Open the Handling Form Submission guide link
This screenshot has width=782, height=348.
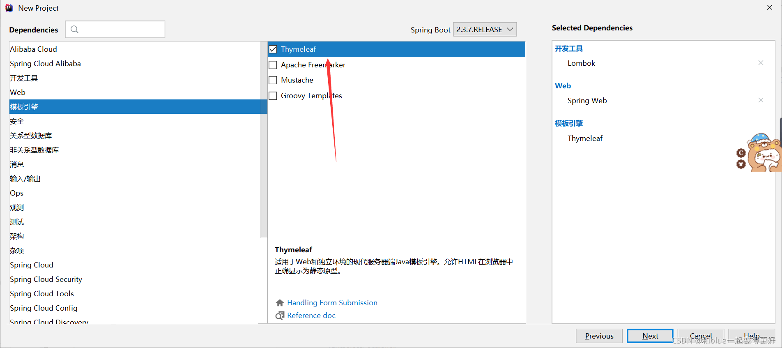[x=332, y=303]
